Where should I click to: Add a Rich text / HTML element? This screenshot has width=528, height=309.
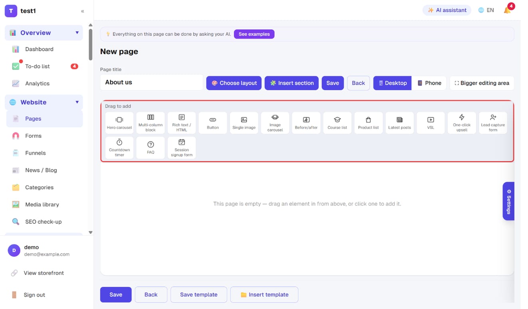click(x=182, y=123)
